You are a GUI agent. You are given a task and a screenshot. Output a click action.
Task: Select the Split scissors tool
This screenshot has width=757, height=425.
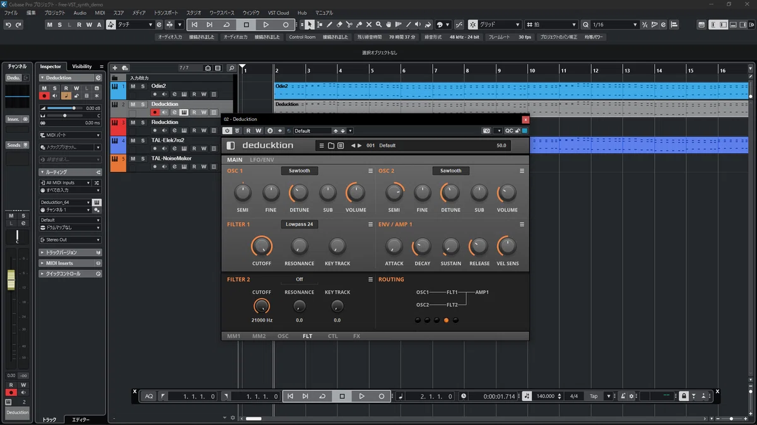point(349,25)
